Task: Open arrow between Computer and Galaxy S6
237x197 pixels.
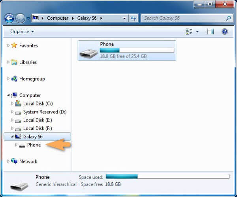Action: (x=73, y=18)
